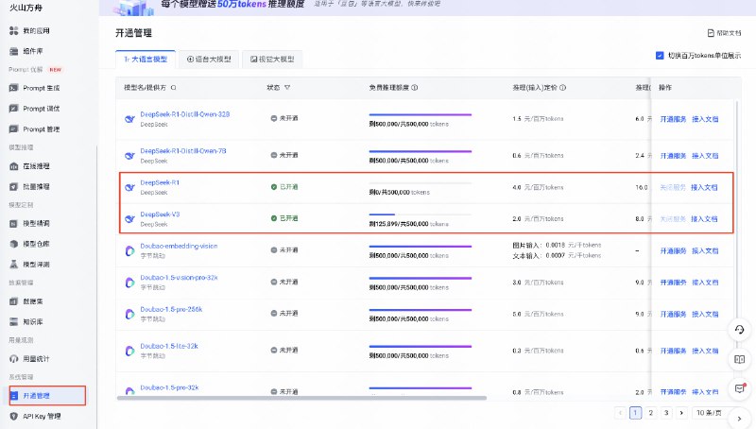Click the Doubao-embedding-vision model icon
756x429 pixels.
129,250
